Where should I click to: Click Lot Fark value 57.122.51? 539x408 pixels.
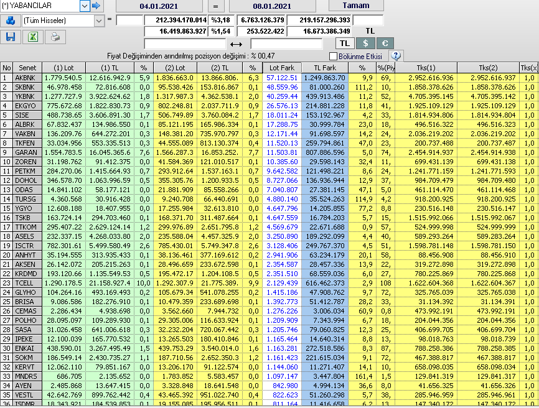(x=282, y=78)
